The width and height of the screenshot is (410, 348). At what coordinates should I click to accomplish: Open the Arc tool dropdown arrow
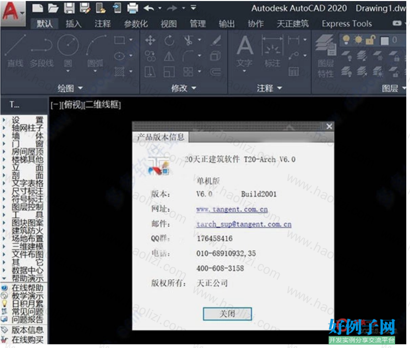(95, 71)
